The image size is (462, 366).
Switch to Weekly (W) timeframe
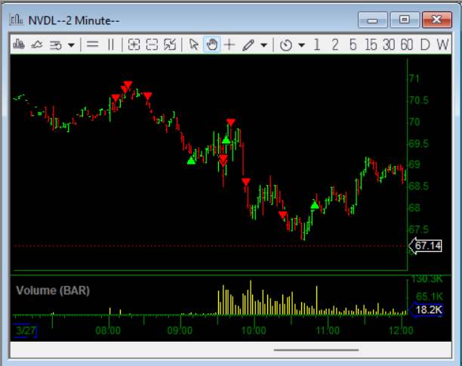(442, 45)
